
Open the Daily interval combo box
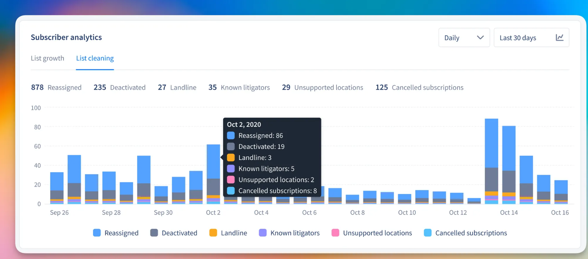[x=463, y=38]
